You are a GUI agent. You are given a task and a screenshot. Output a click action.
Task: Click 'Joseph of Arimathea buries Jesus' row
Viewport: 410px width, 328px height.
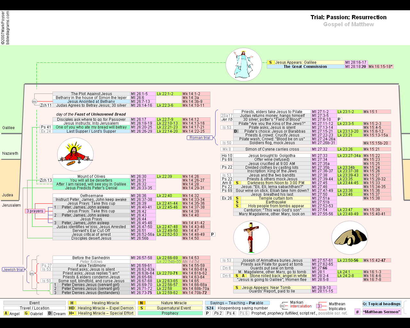coord(272,260)
